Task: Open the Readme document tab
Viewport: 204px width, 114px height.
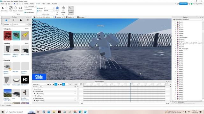Action: tap(70, 17)
